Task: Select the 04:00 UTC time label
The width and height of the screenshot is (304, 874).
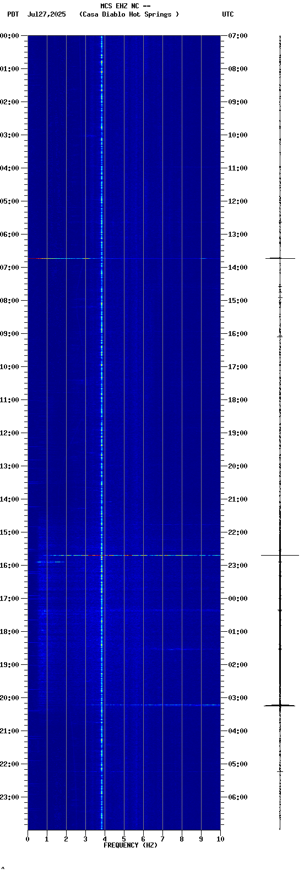Action: [237, 731]
